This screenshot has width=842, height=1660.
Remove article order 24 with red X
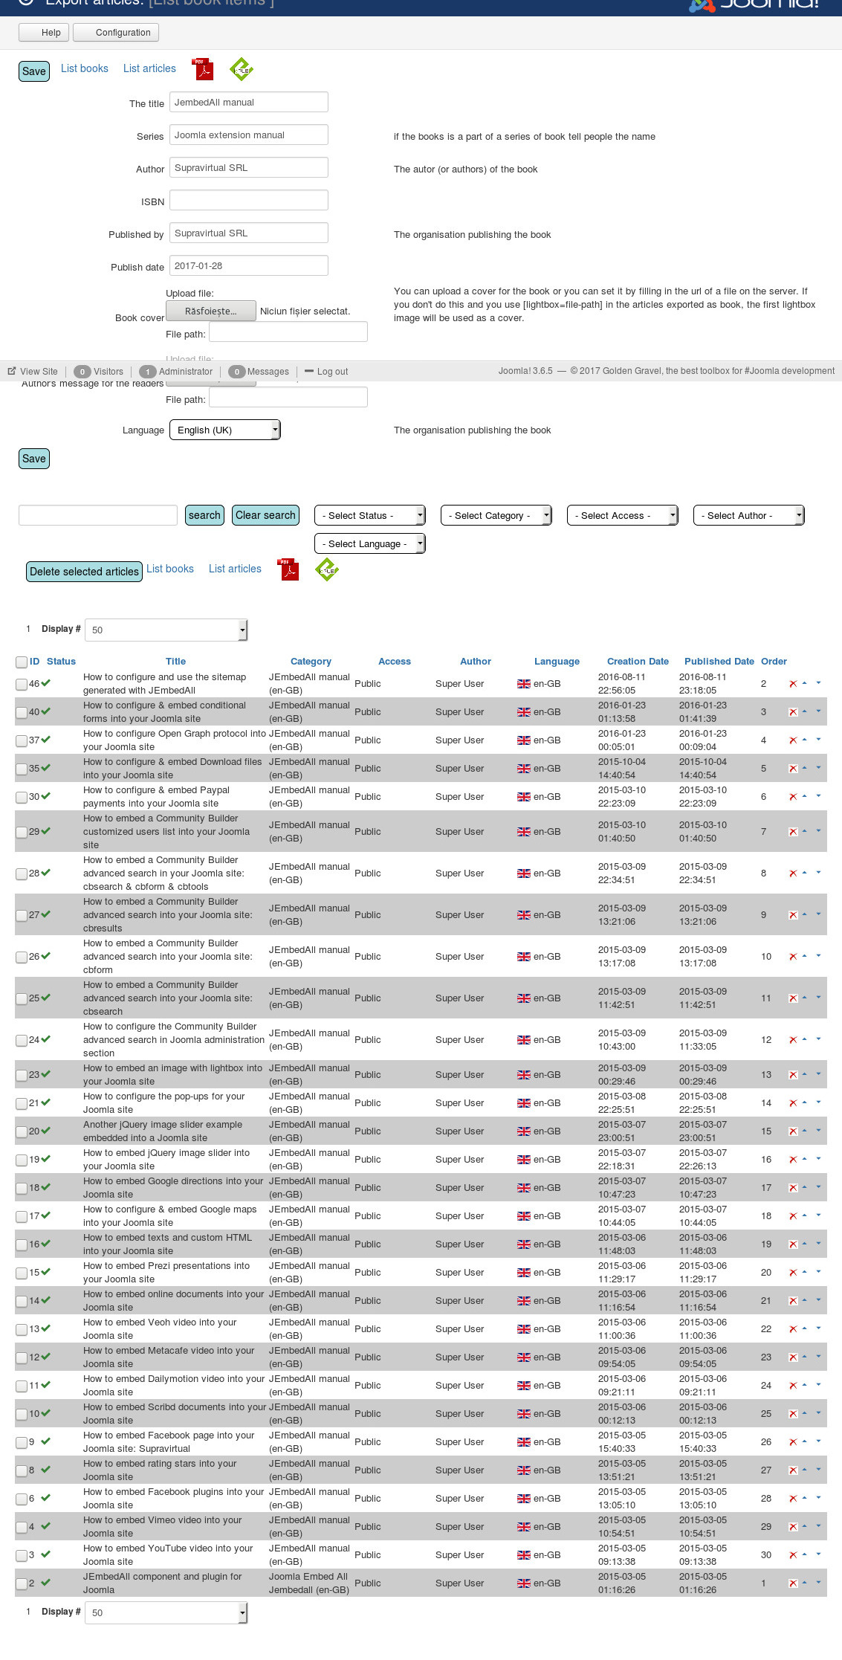coord(793,1386)
